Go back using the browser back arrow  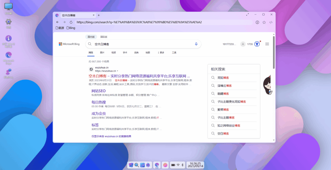(58, 22)
